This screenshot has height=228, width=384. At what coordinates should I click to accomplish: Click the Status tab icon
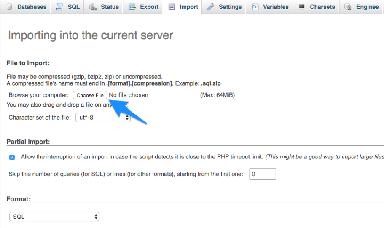coord(93,7)
